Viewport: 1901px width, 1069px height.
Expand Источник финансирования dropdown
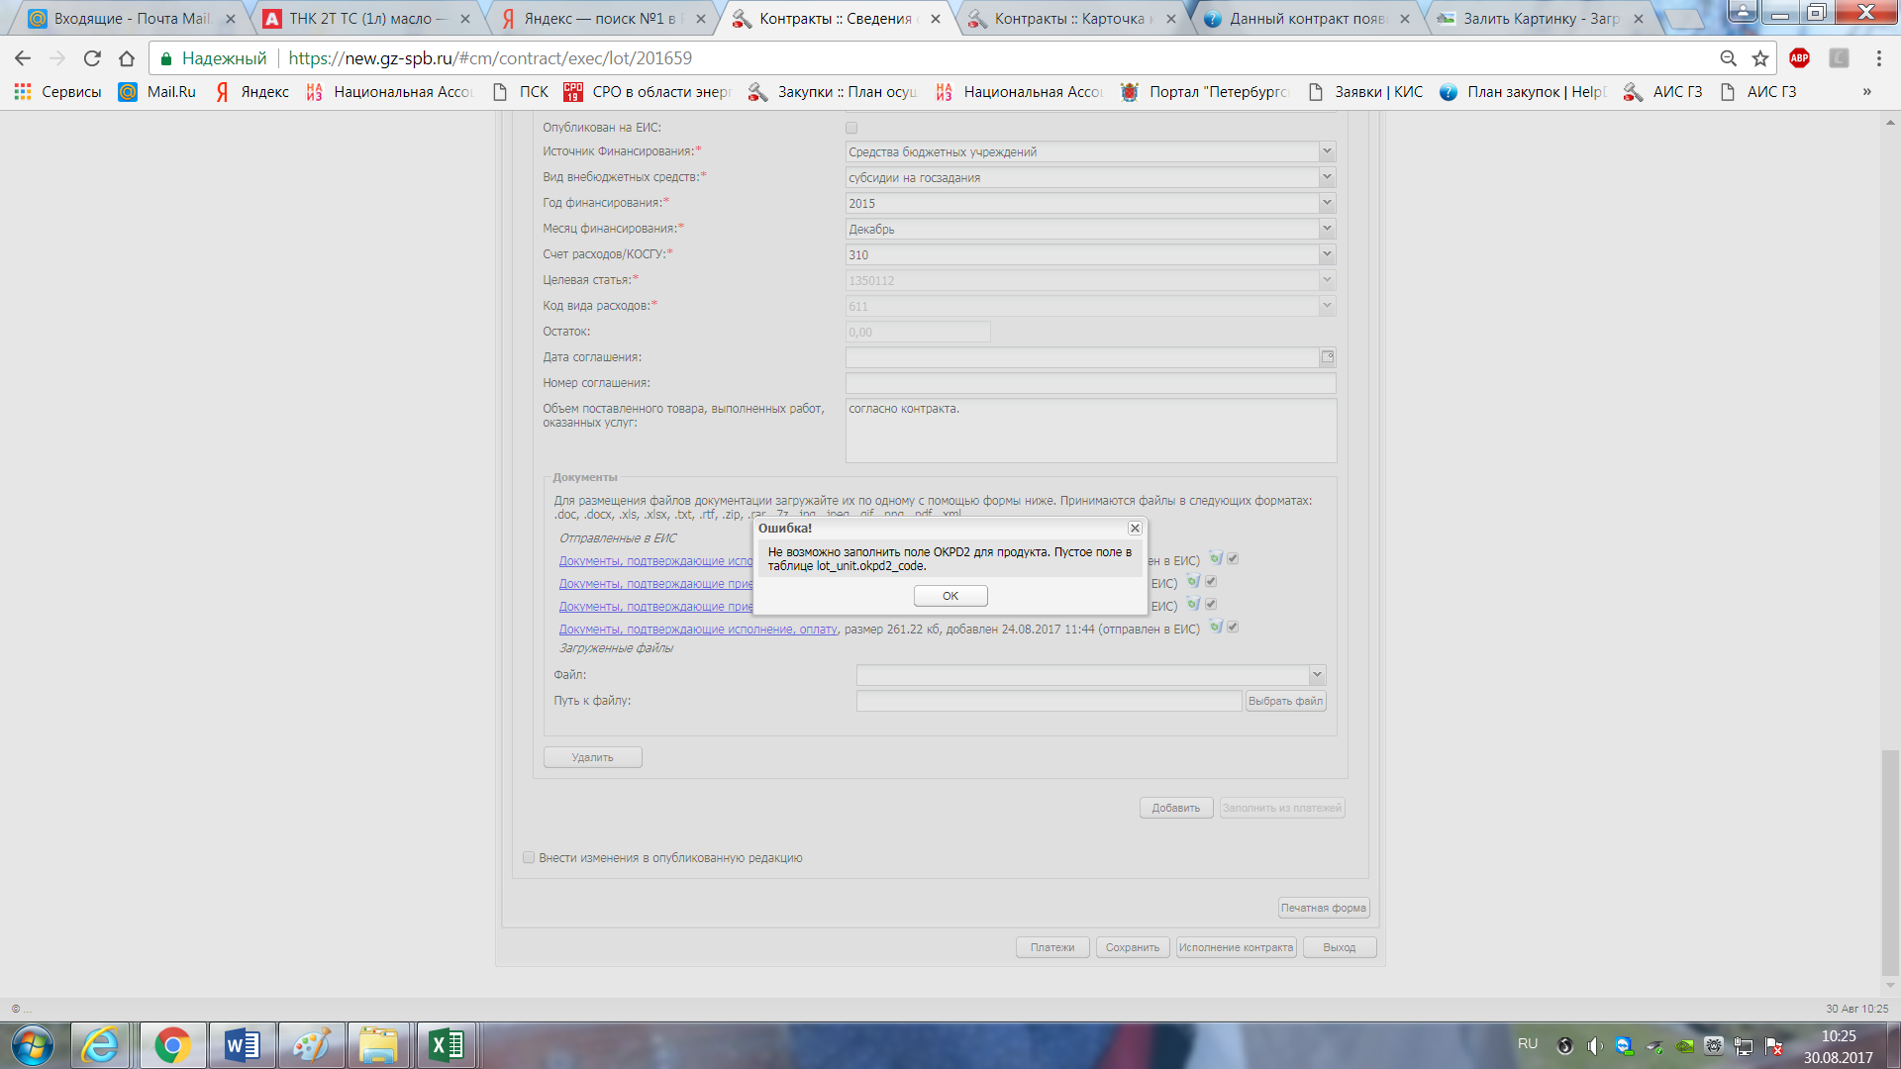pyautogui.click(x=1327, y=151)
